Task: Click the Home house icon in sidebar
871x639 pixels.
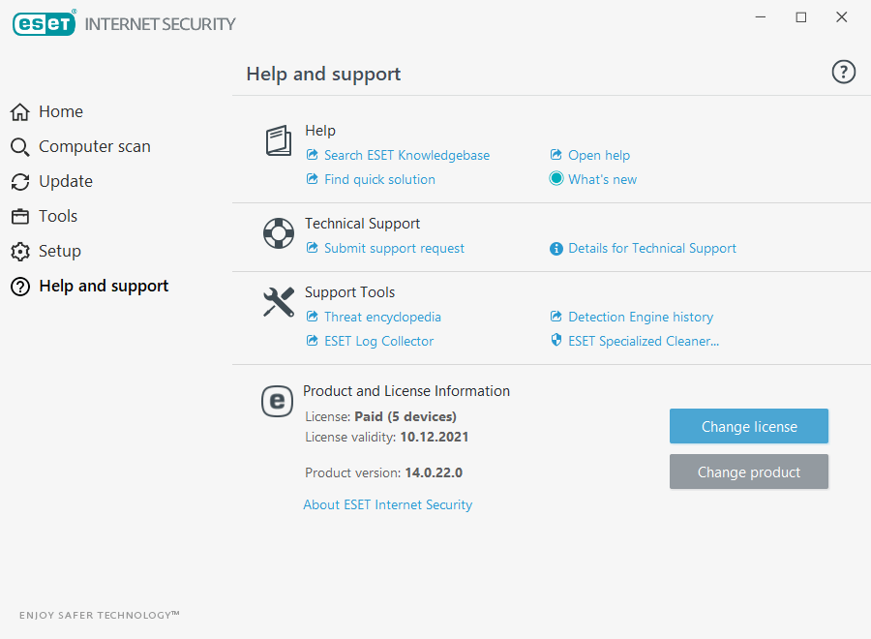Action: tap(20, 111)
